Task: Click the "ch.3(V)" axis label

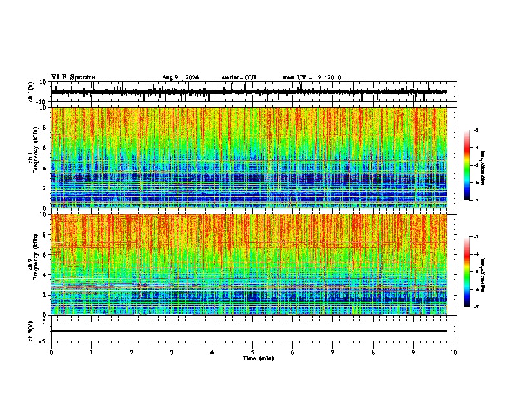Action: (x=31, y=331)
